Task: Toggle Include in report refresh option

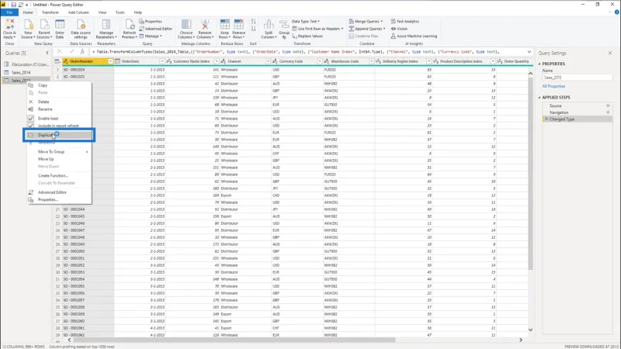Action: click(x=58, y=126)
